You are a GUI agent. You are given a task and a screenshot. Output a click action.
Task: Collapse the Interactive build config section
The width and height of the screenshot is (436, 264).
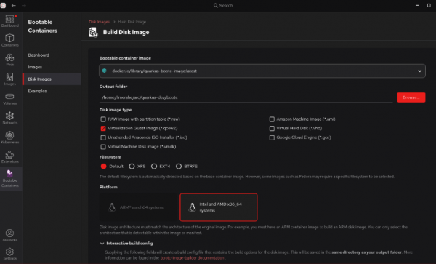pos(102,244)
